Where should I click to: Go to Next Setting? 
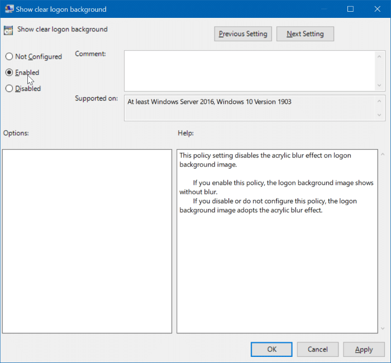coord(305,34)
